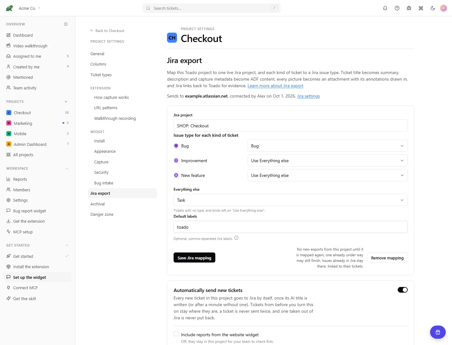Collapse the Workspace section
The image size is (452, 345).
tap(67, 168)
